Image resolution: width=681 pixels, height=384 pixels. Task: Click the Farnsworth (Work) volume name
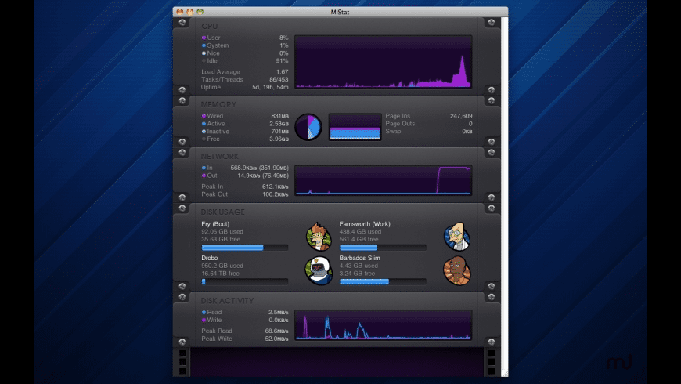(x=365, y=224)
